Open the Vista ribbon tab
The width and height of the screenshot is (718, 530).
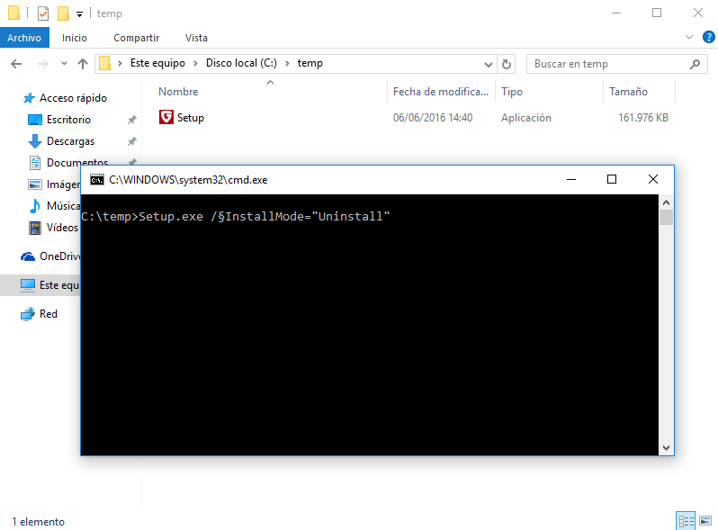pos(196,38)
